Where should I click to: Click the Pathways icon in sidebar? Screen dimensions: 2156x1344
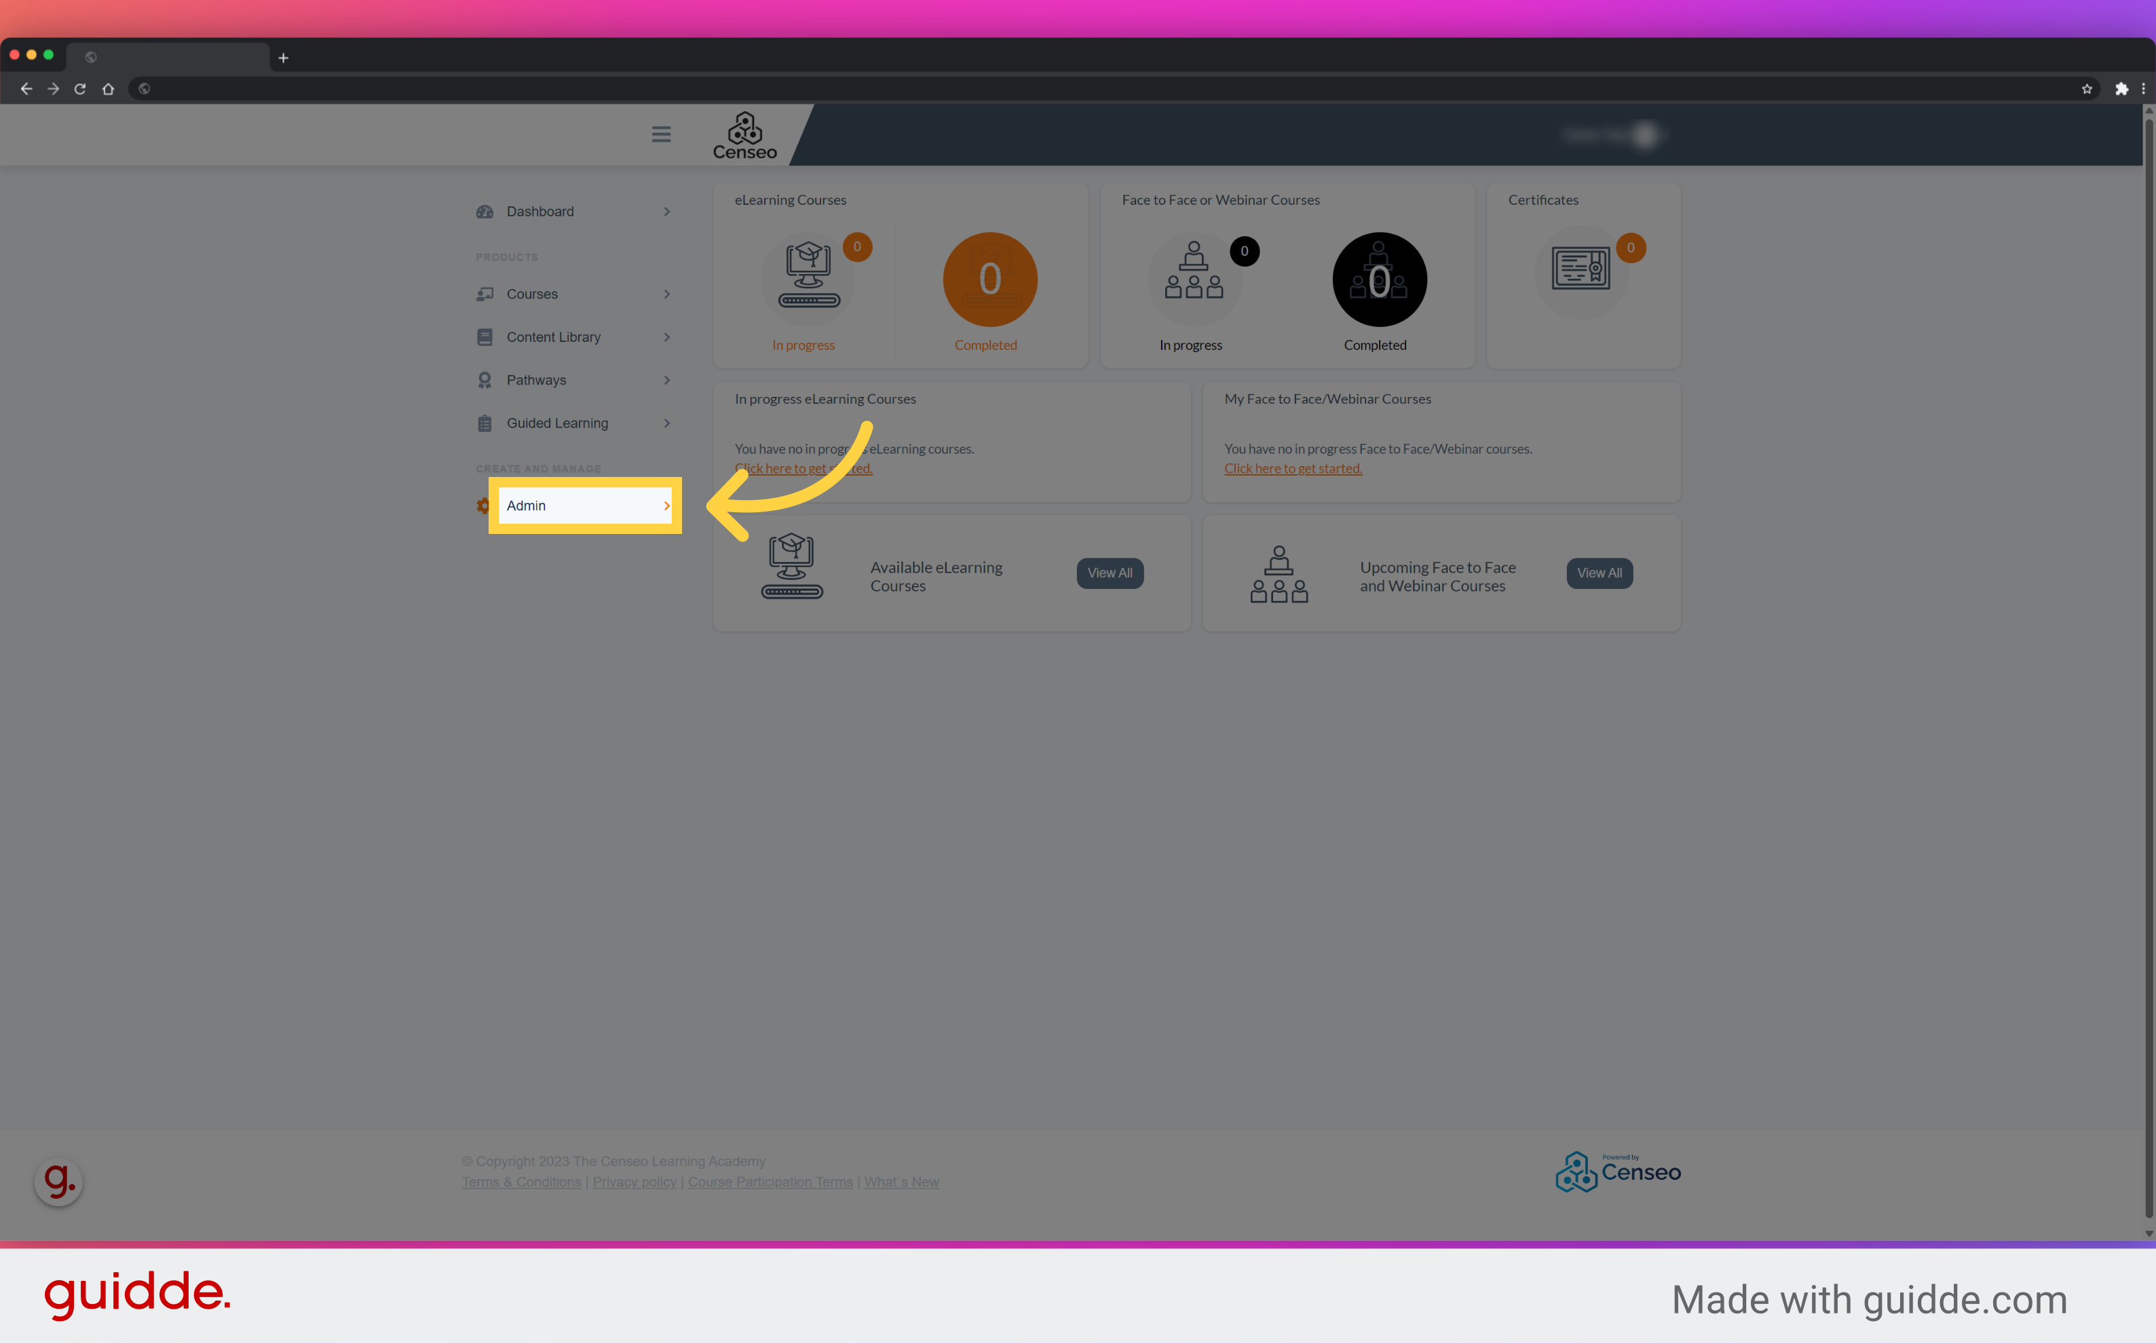[x=483, y=379]
